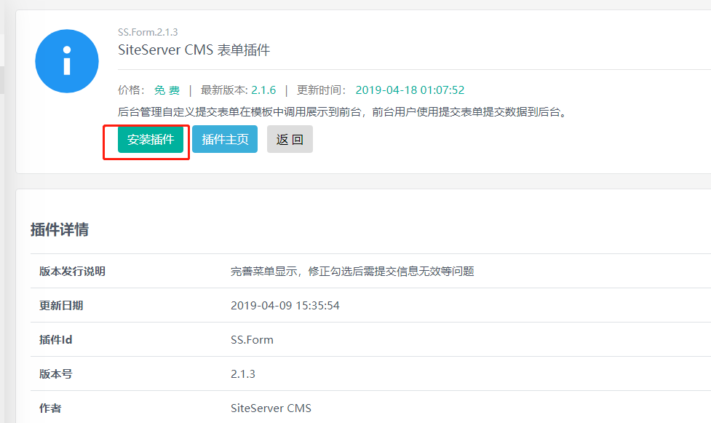Click the 插件详情 section heading
This screenshot has height=423, width=711.
[60, 229]
